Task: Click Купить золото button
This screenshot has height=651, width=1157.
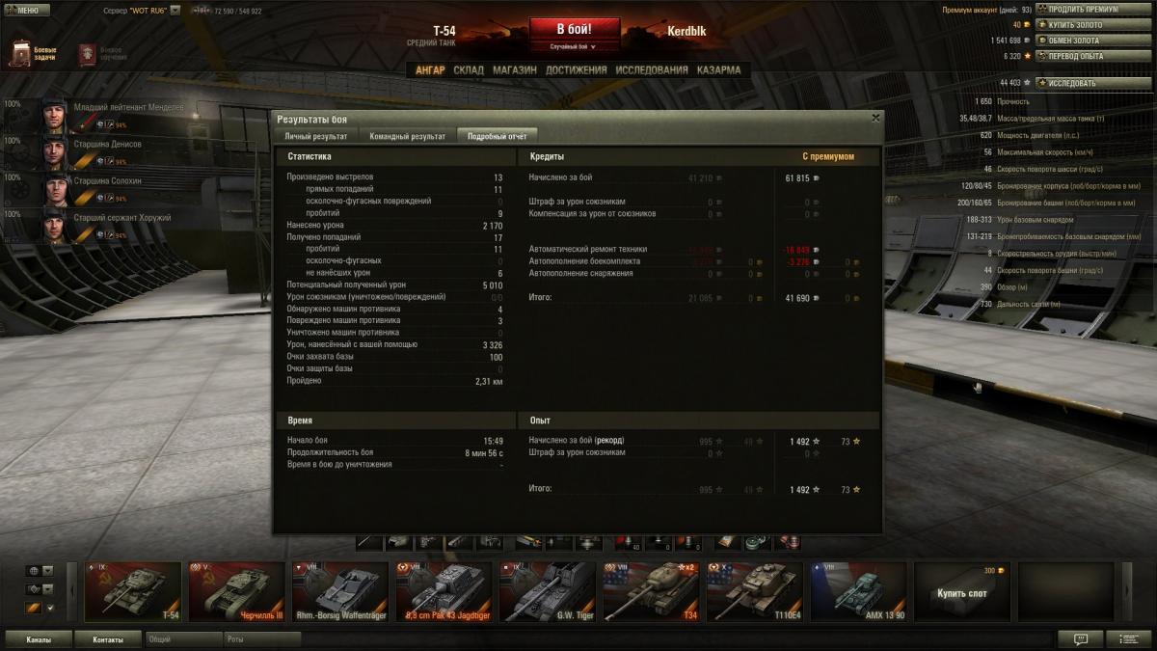Action: 1093,25
